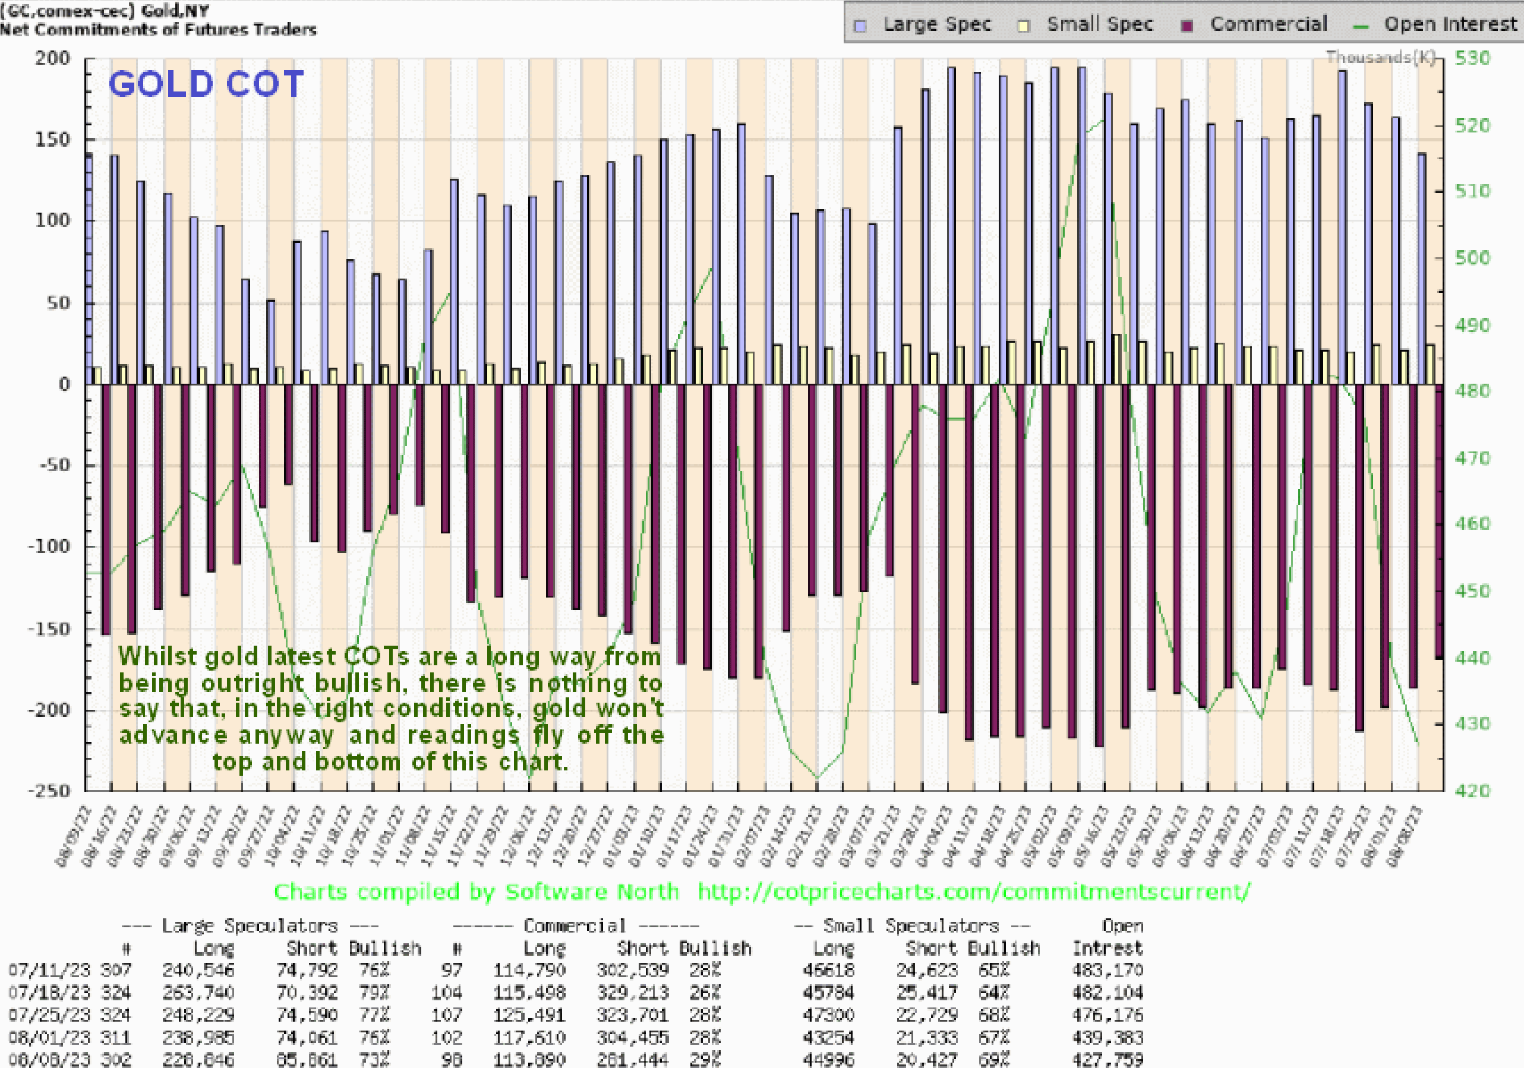The image size is (1524, 1068).
Task: Click the 427,759 open interest value
Action: 1107,1059
